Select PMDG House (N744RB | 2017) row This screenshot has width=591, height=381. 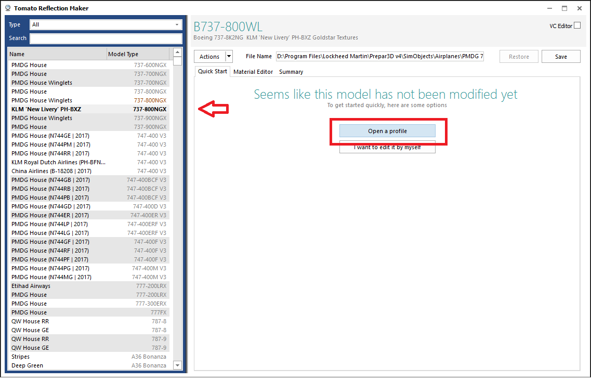coord(89,189)
